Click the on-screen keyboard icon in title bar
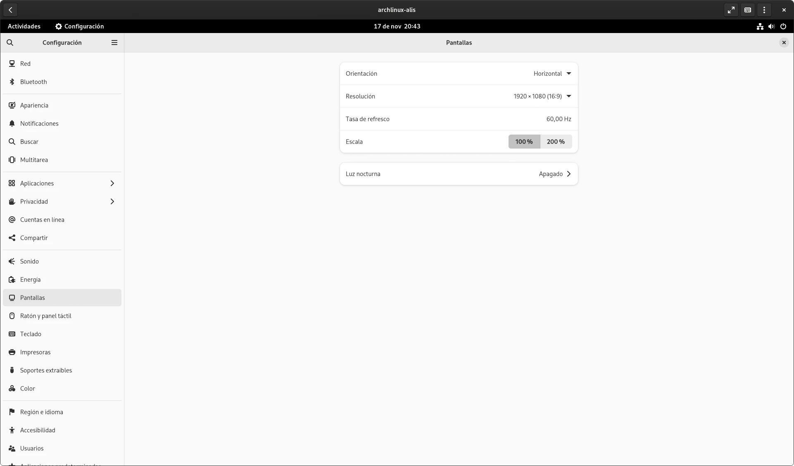 pyautogui.click(x=748, y=10)
